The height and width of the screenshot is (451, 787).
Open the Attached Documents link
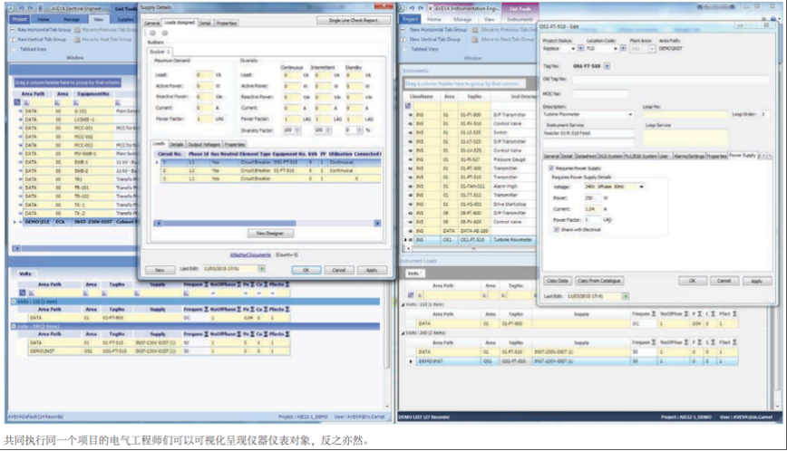pyautogui.click(x=250, y=255)
